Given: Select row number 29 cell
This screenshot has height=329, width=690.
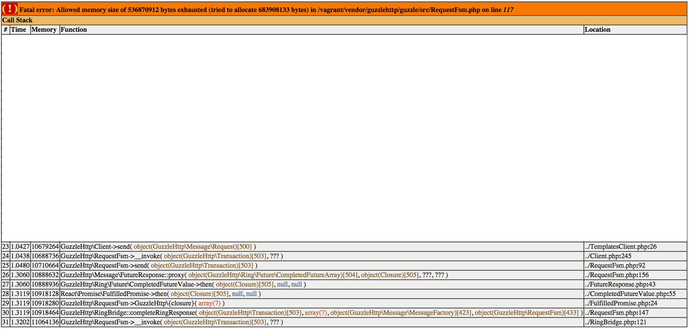Looking at the screenshot, I should coord(6,303).
